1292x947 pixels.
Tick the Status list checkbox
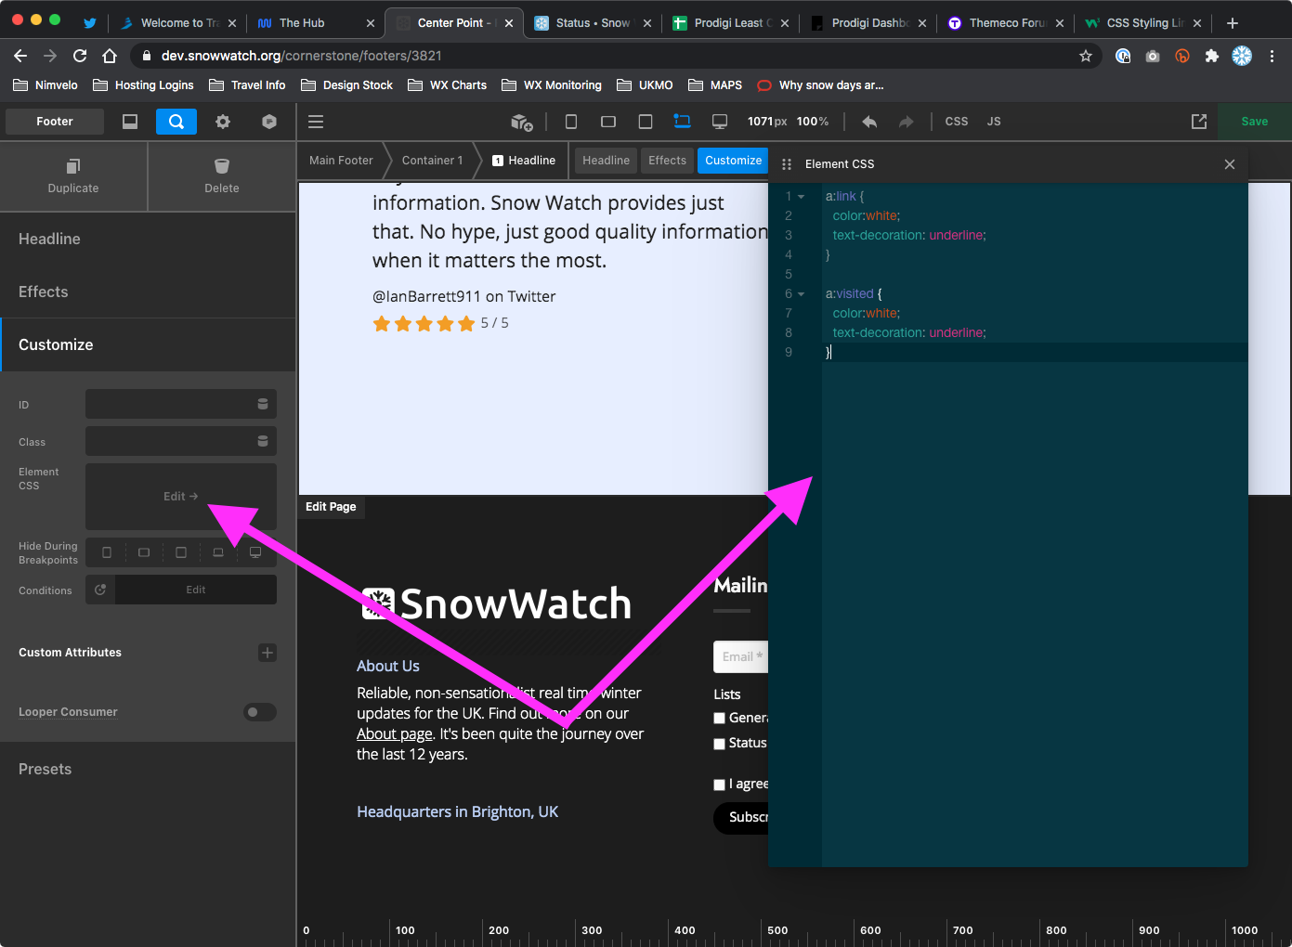[719, 744]
